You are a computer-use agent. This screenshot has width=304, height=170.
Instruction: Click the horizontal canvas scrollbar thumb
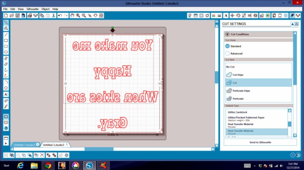coord(99,149)
